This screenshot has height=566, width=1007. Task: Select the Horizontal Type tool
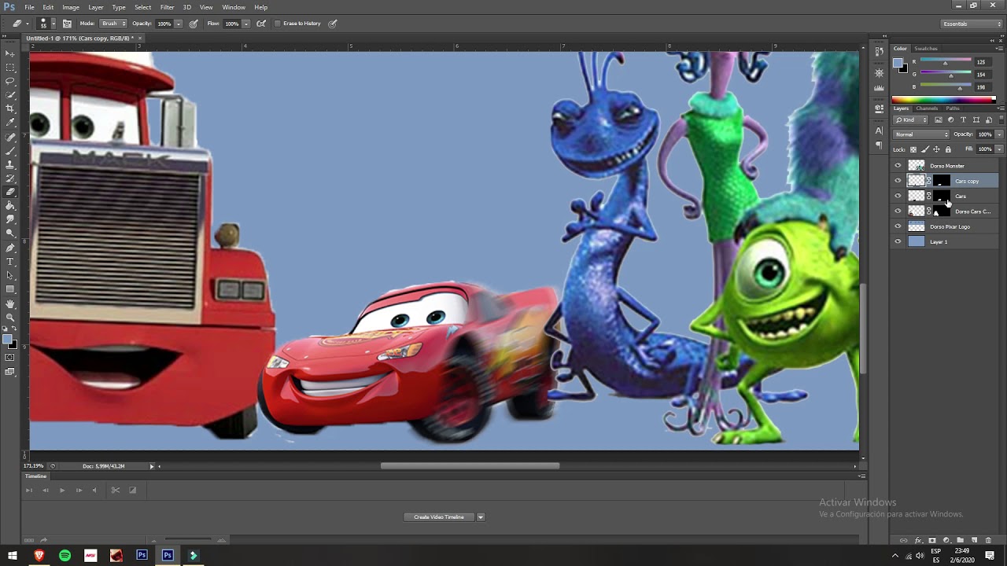(10, 262)
